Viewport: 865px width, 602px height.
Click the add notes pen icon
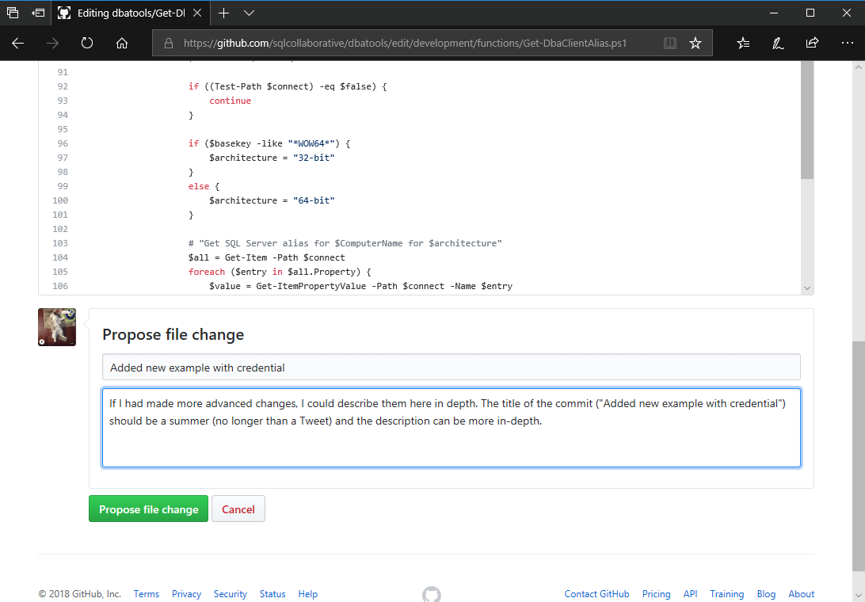(x=778, y=44)
